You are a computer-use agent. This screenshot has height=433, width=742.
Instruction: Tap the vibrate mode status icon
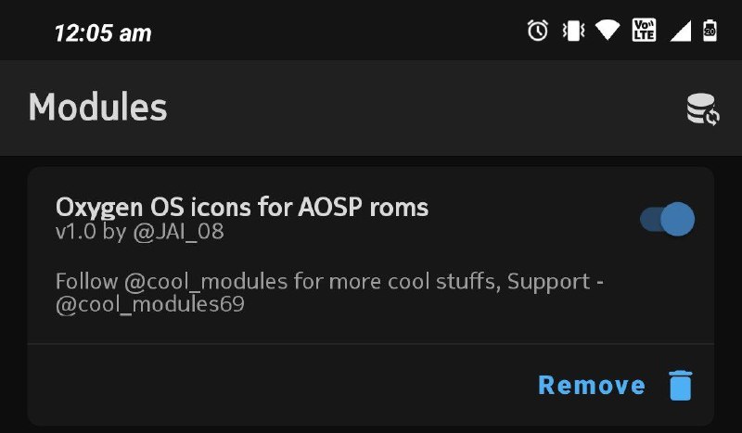tap(573, 32)
